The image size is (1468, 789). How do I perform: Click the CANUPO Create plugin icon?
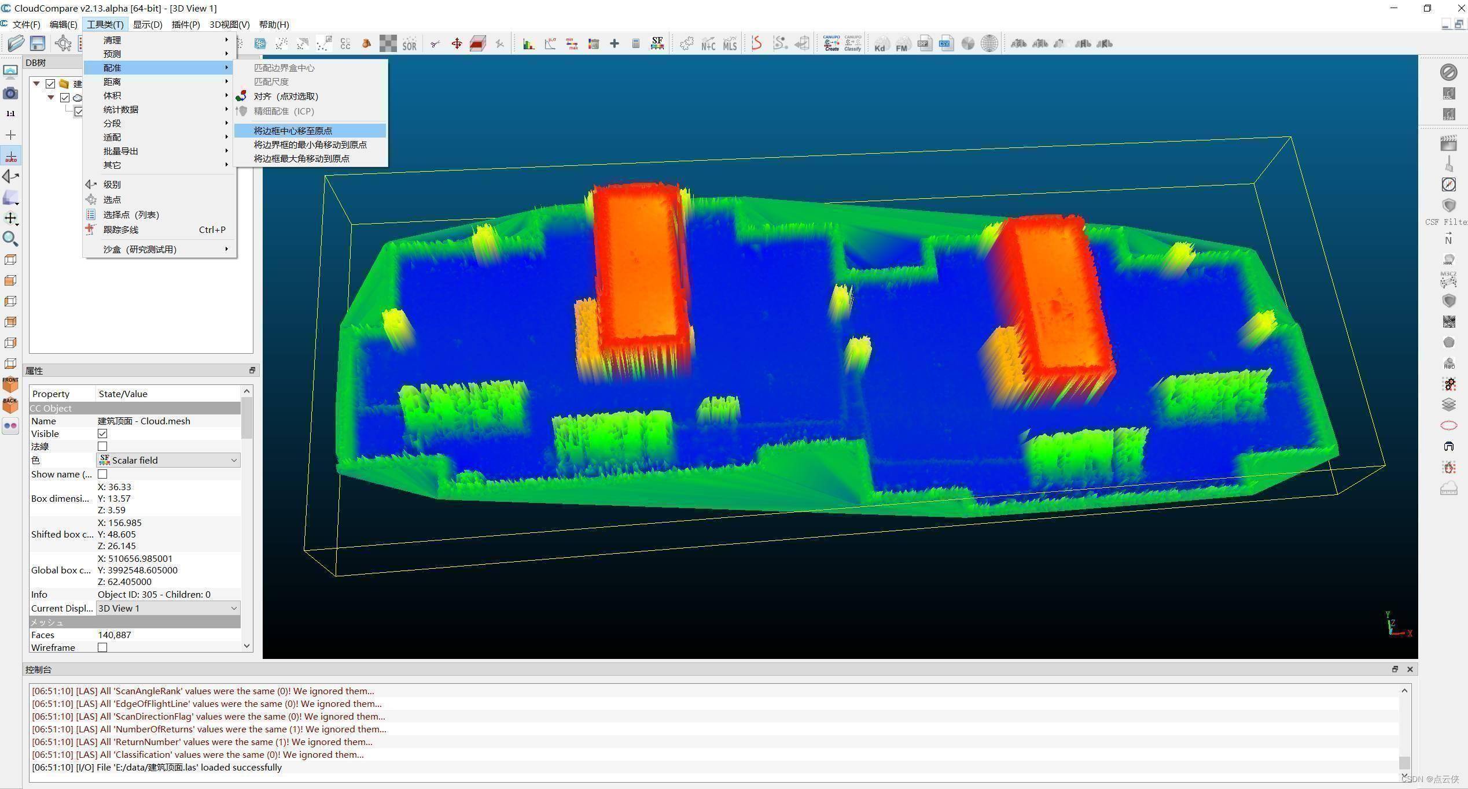(x=832, y=43)
